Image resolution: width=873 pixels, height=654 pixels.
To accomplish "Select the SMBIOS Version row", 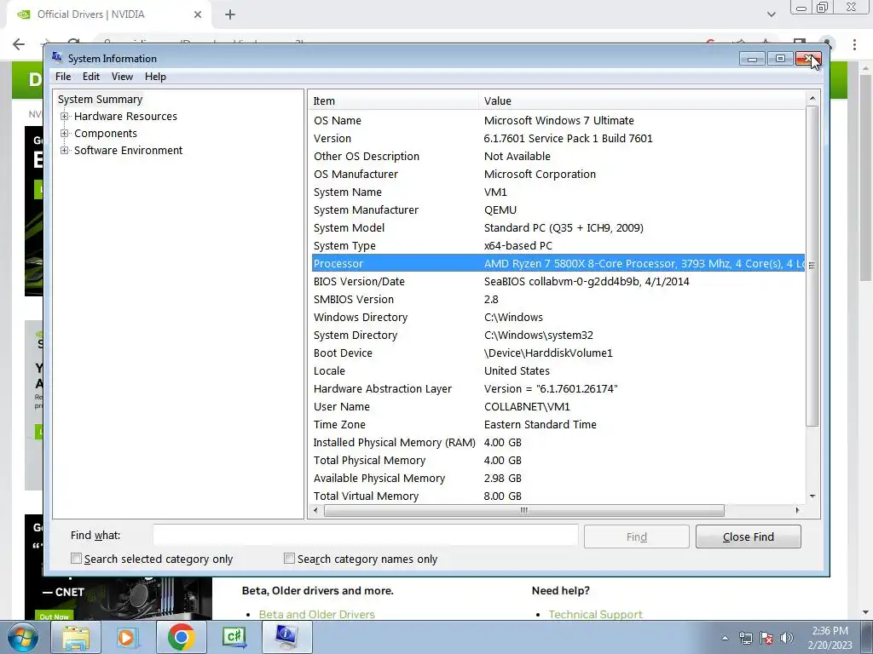I will pos(558,299).
